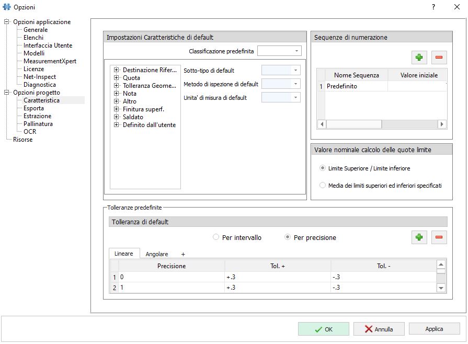The image size is (468, 344).
Task: Expand the Finitura superf. tree node
Action: pos(117,109)
